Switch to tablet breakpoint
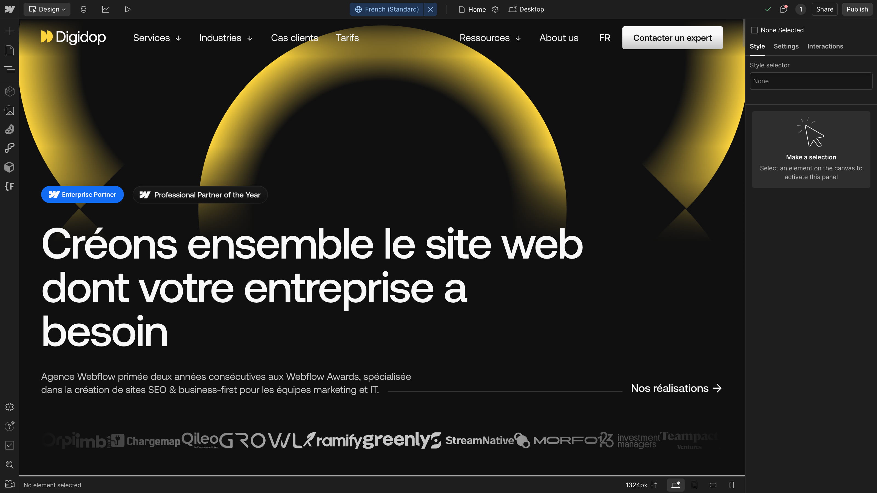 click(x=694, y=485)
